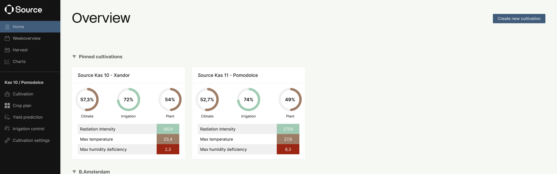Viewport: 557px width, 174px height.
Task: Open Weekoverview via its calendar icon
Action: [7, 38]
